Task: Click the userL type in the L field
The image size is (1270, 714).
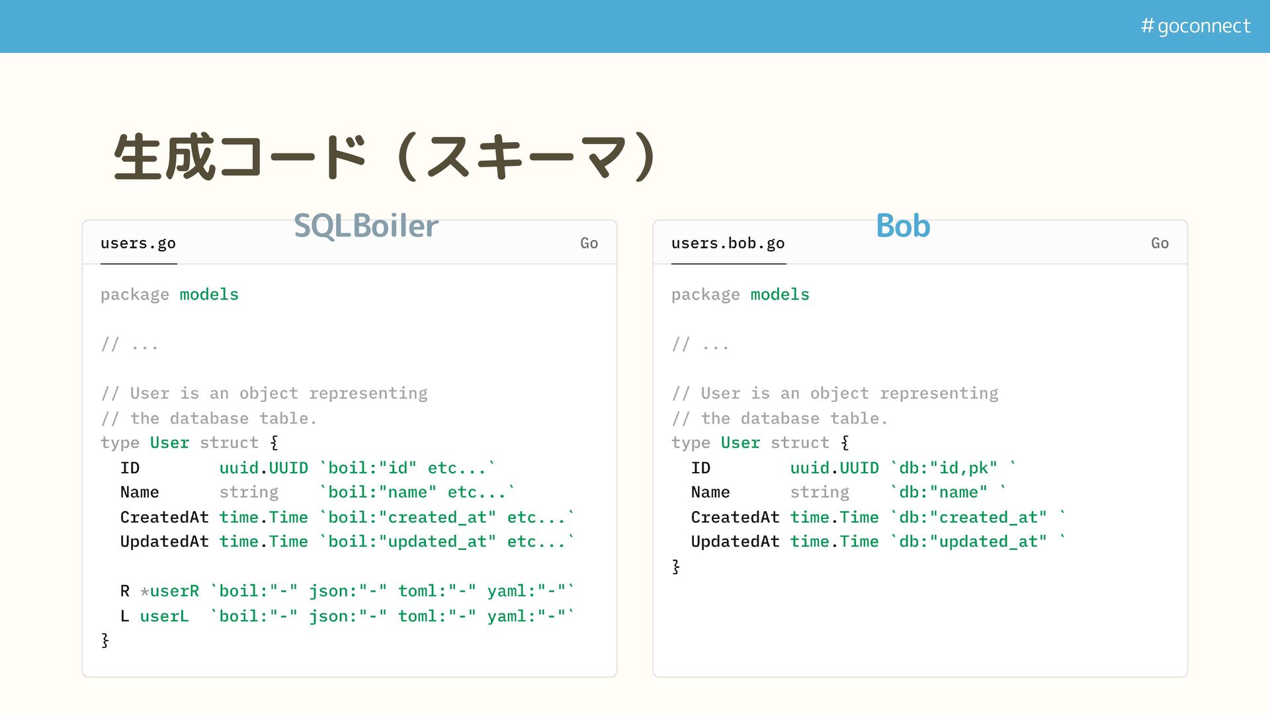Action: point(164,616)
